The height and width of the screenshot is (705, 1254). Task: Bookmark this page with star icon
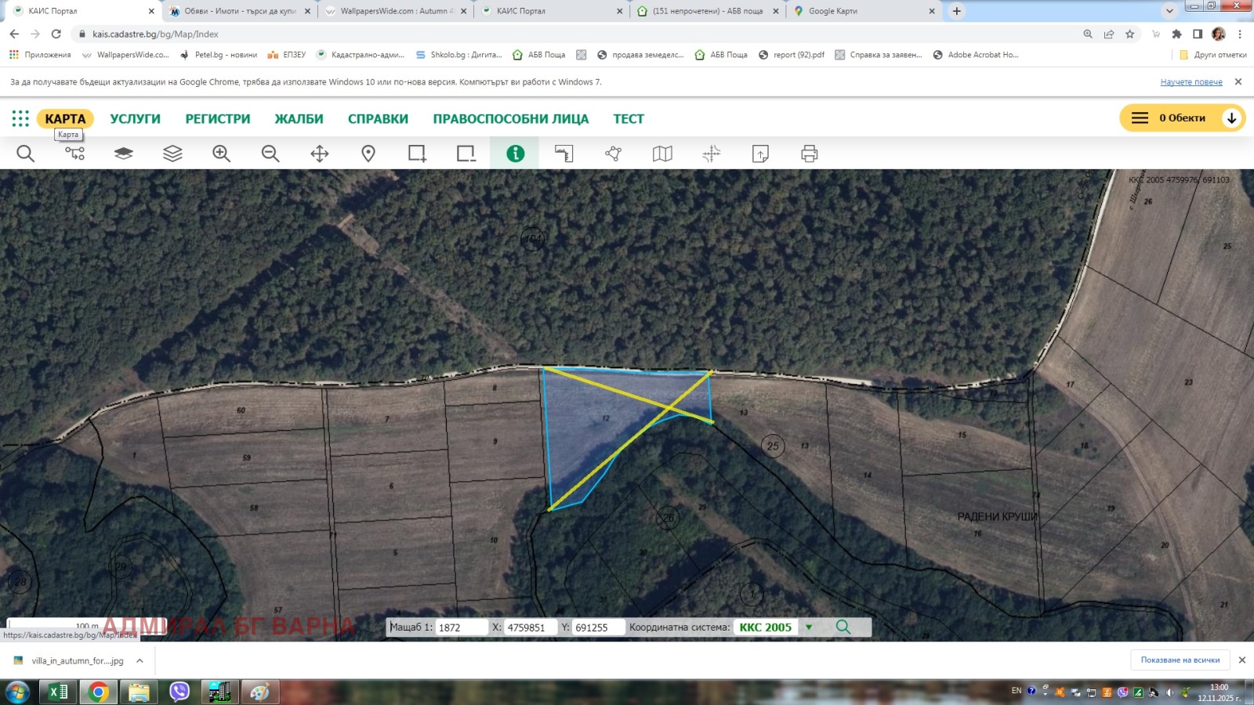pos(1130,34)
